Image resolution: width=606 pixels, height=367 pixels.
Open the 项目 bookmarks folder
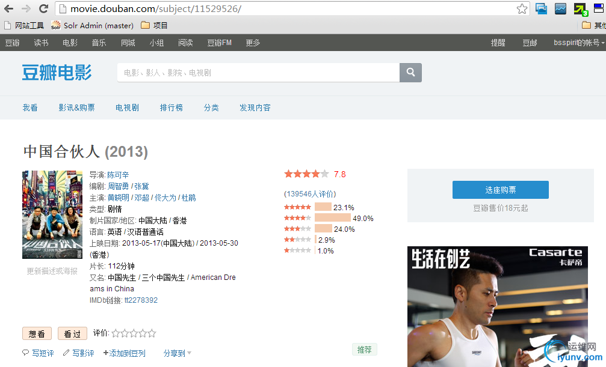point(154,25)
